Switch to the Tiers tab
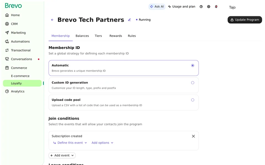 (x=98, y=36)
